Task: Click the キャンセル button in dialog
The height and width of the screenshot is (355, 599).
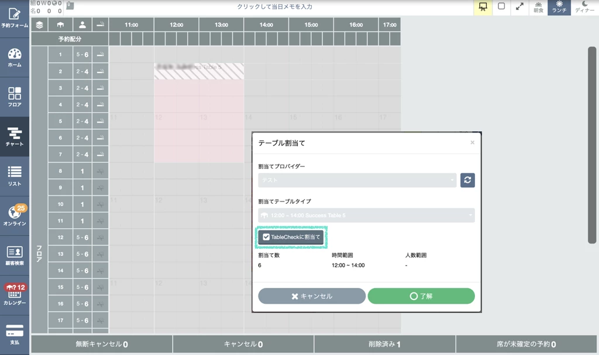Action: pos(312,296)
